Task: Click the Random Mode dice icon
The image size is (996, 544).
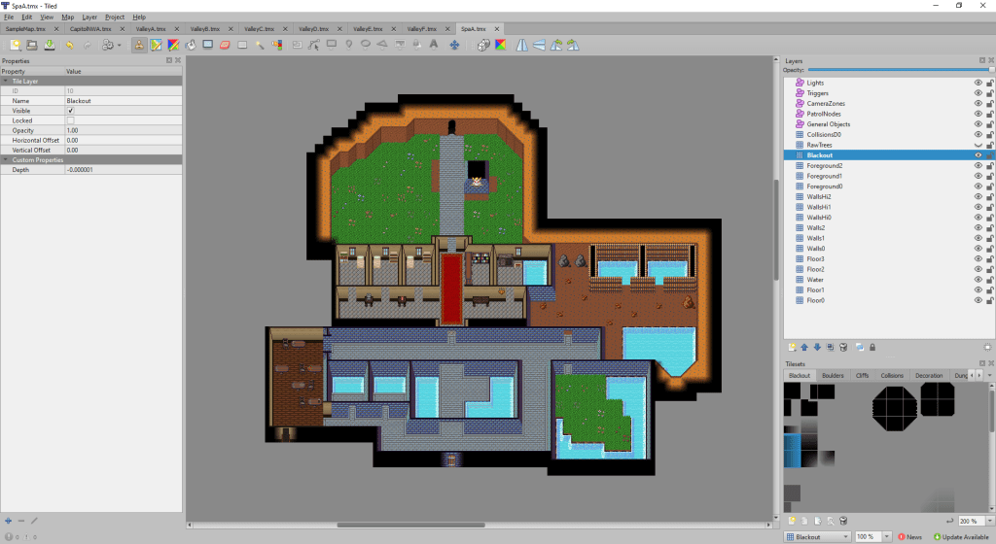Action: pos(483,45)
